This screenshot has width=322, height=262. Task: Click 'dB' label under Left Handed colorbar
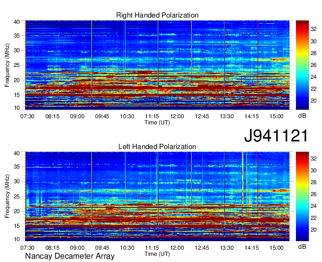[302, 246]
